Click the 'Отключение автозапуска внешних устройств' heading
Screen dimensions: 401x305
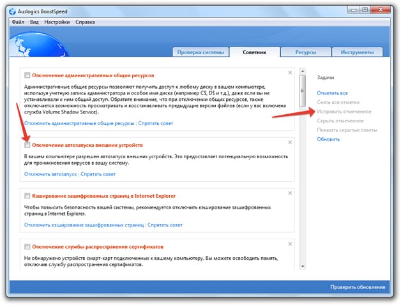[x=87, y=145]
